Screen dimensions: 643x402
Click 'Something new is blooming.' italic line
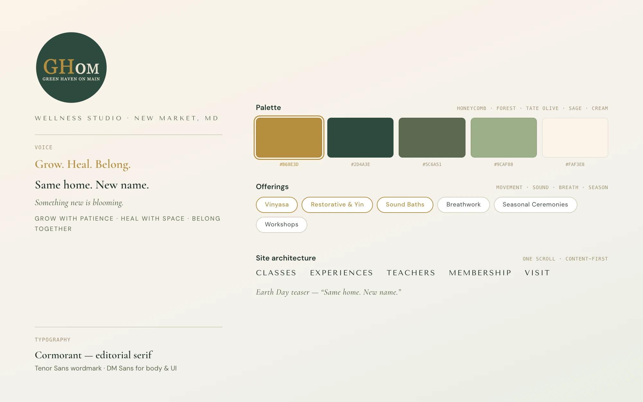pos(79,203)
